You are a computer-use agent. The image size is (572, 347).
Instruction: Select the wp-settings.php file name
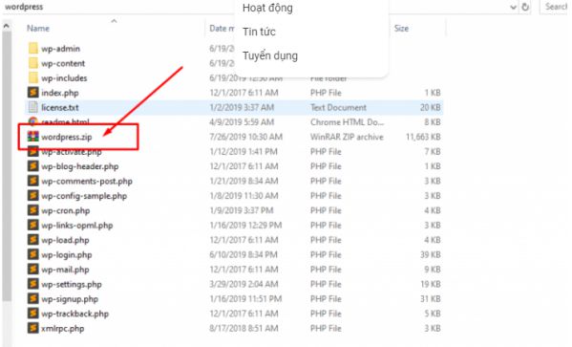(x=72, y=284)
